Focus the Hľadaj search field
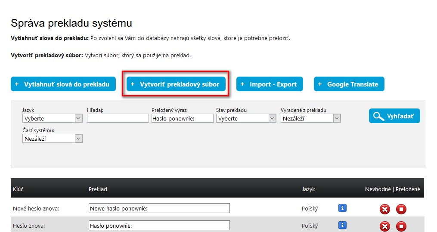437x232 pixels. [118, 118]
